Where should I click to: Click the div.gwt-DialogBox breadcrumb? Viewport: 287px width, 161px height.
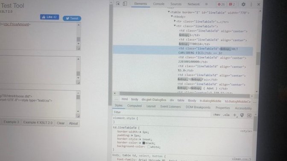tap(154, 100)
